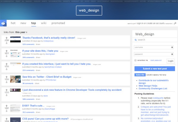Focus the password input field
The width and height of the screenshot is (178, 122).
click(x=154, y=54)
